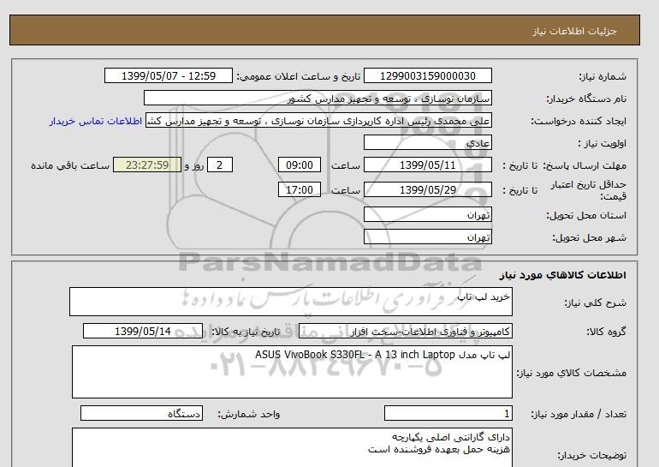
Task: Select the priority field showing عادی
Action: [427, 142]
